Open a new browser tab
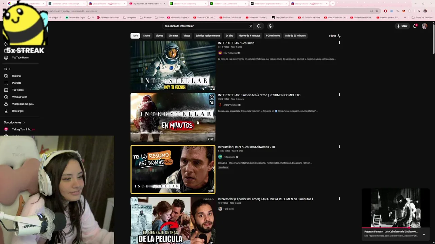The height and width of the screenshot is (244, 435). pos(333,3)
